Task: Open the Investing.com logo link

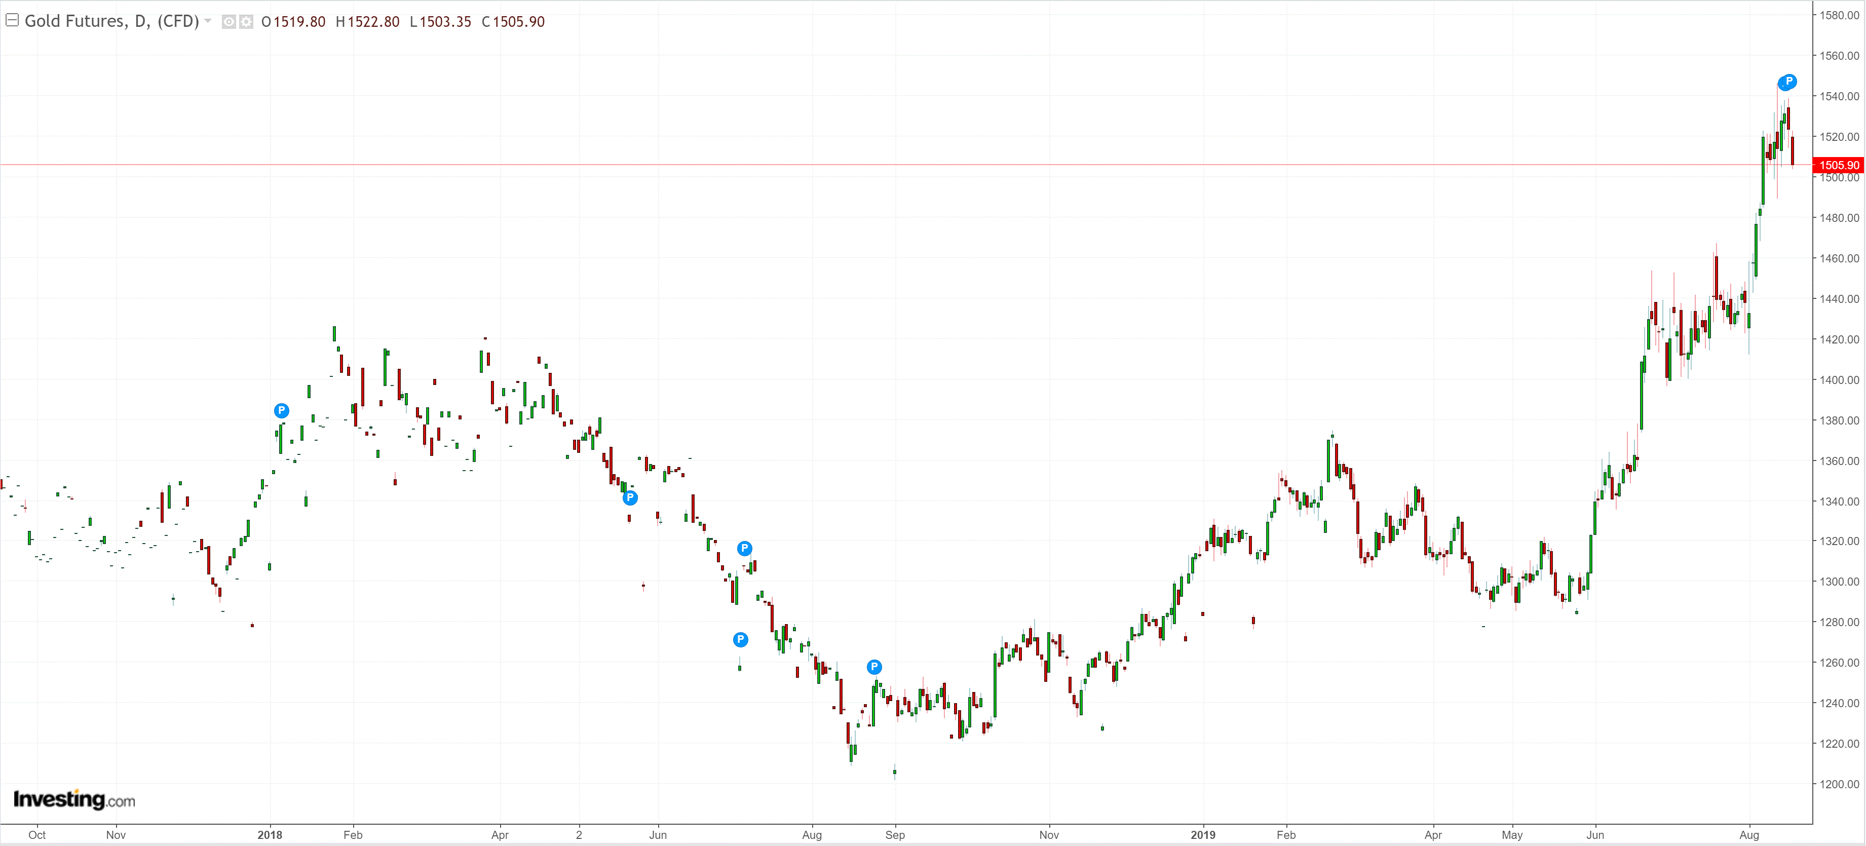Action: tap(74, 799)
